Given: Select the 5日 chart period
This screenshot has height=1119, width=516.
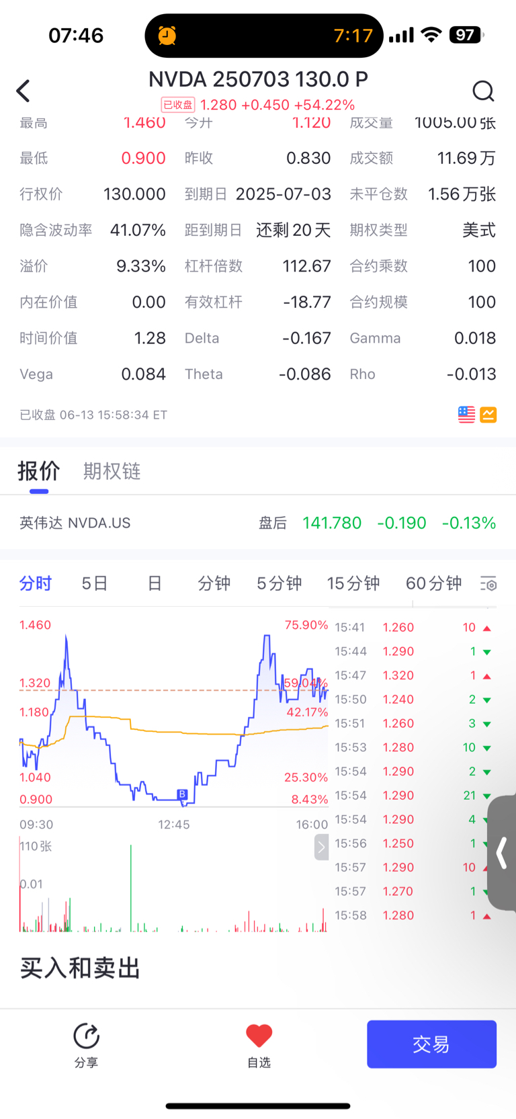Looking at the screenshot, I should pyautogui.click(x=95, y=583).
